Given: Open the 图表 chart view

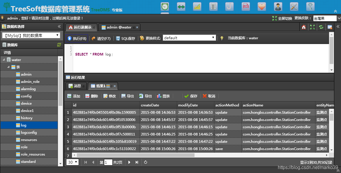Looking at the screenshot, I should 163,96.
